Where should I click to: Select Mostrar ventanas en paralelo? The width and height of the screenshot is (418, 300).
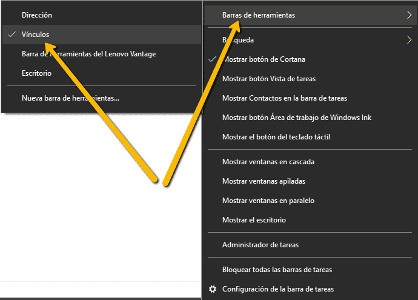[x=311, y=201]
